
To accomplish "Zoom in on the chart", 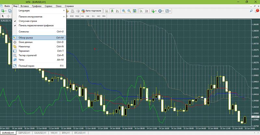I will click(x=124, y=11).
